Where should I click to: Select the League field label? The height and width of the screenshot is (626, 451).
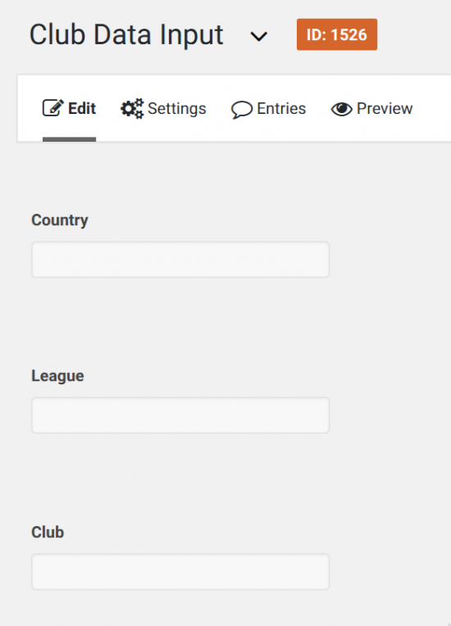coord(58,376)
